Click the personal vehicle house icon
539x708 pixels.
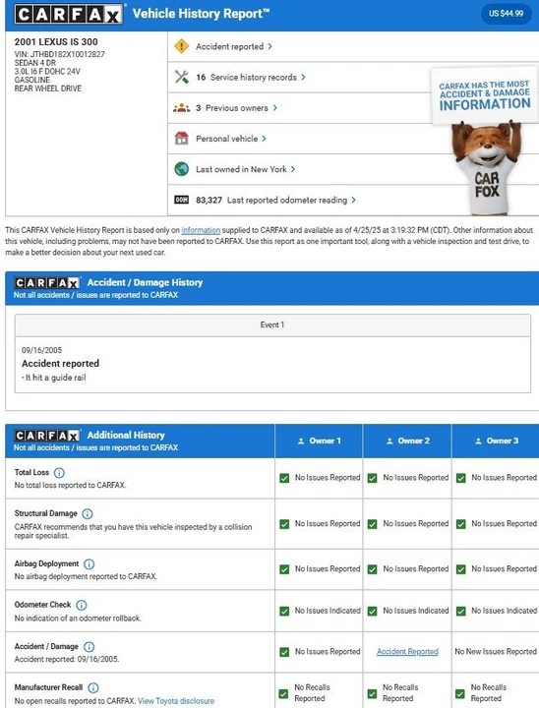[182, 139]
